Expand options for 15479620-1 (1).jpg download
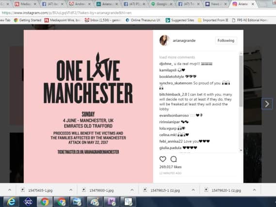The height and width of the screenshot is (207, 276). click(254, 190)
